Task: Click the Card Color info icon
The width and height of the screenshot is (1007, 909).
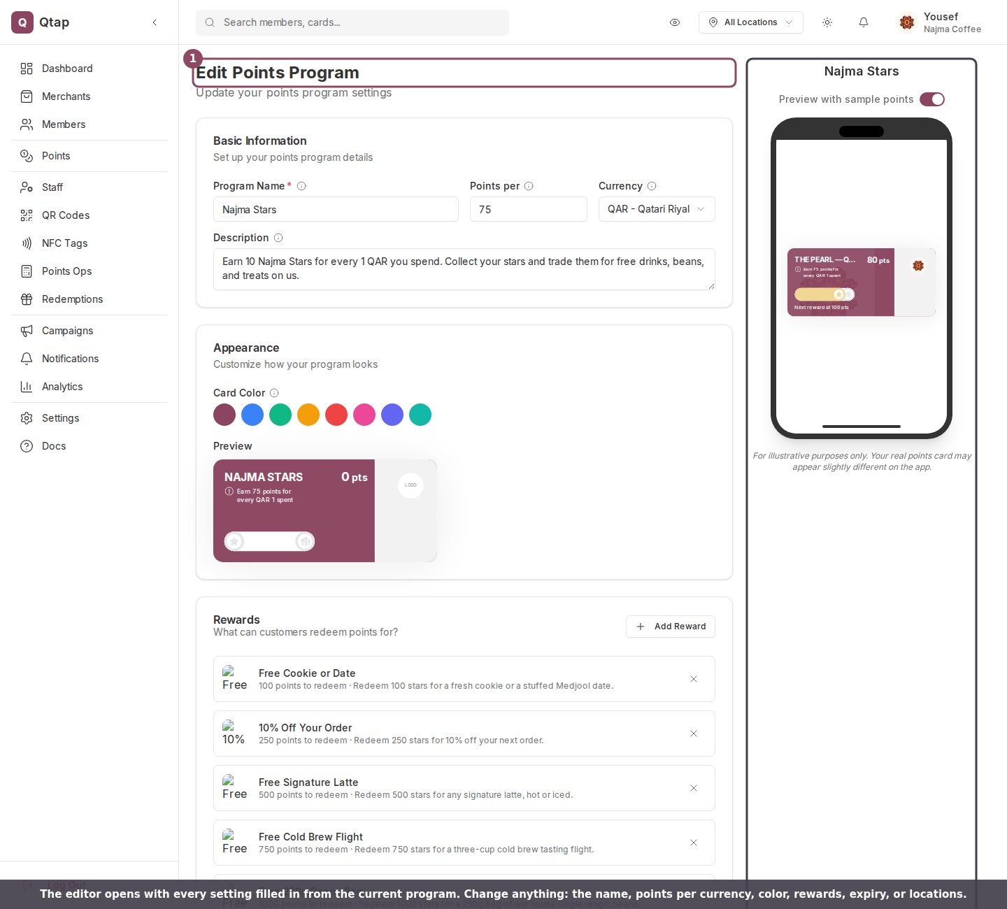Action: (x=274, y=393)
